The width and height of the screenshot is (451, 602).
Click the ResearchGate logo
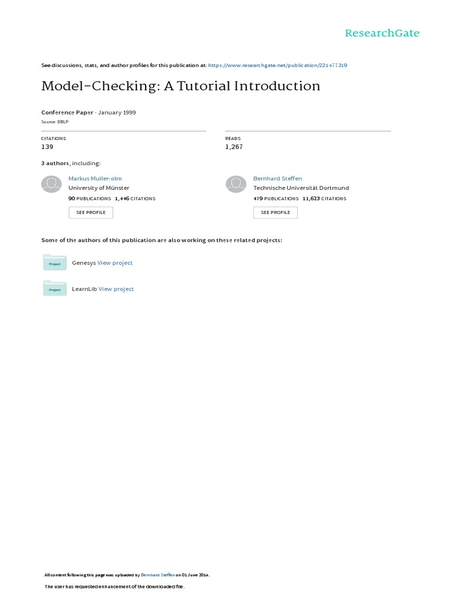click(382, 34)
